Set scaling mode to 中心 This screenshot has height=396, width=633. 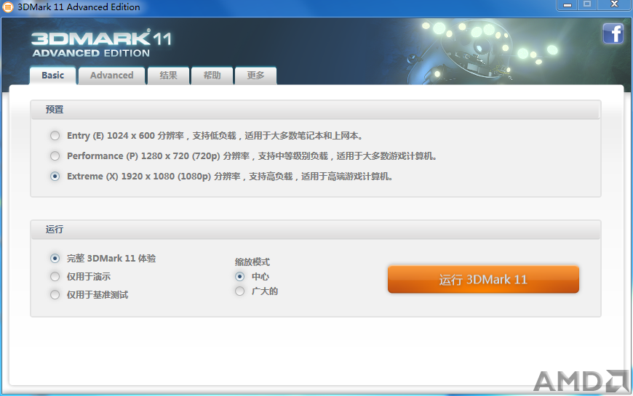click(x=240, y=277)
